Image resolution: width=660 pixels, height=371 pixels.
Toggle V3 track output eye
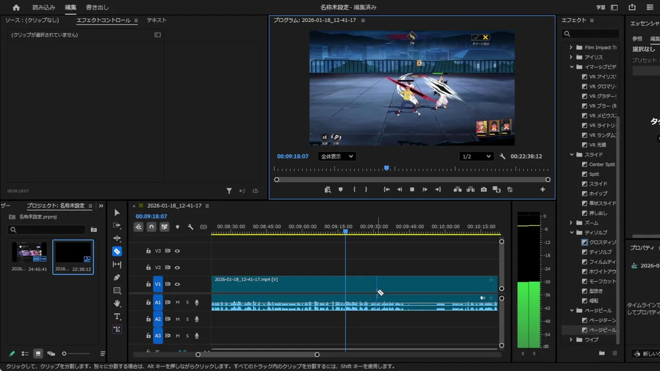(x=177, y=251)
